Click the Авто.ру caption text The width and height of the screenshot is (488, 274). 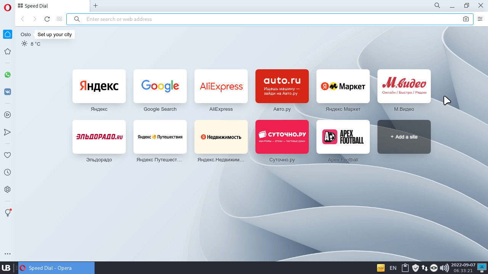[282, 109]
